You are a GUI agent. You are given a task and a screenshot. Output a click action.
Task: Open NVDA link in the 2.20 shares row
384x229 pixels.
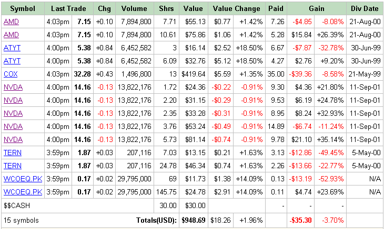pyautogui.click(x=13, y=100)
